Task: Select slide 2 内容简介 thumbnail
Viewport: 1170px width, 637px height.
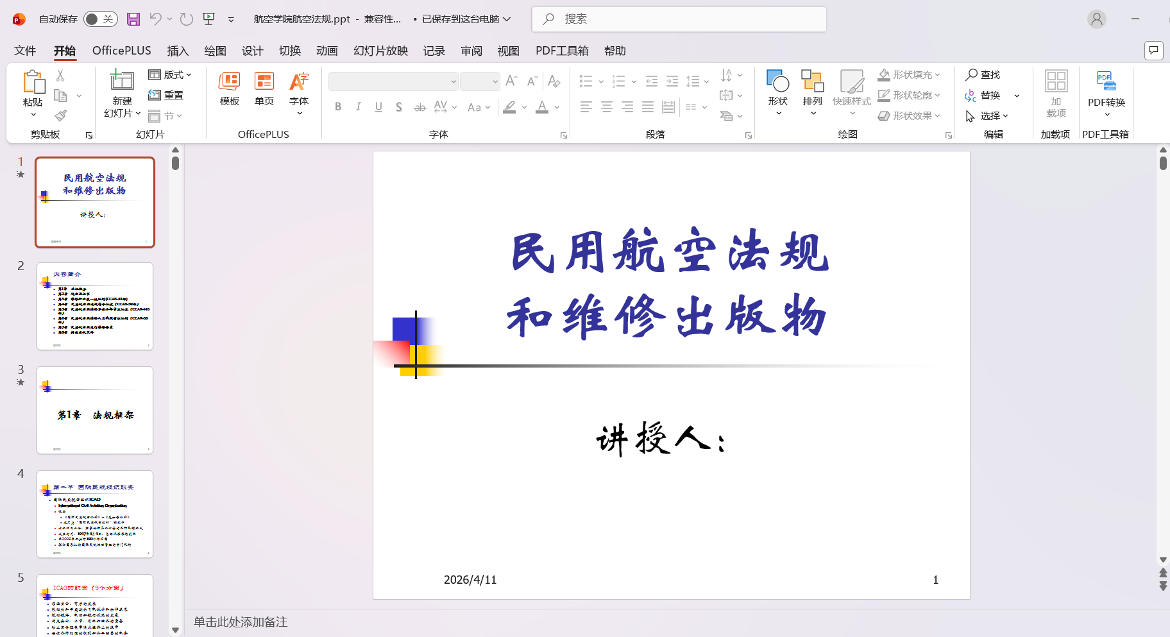Action: [95, 307]
